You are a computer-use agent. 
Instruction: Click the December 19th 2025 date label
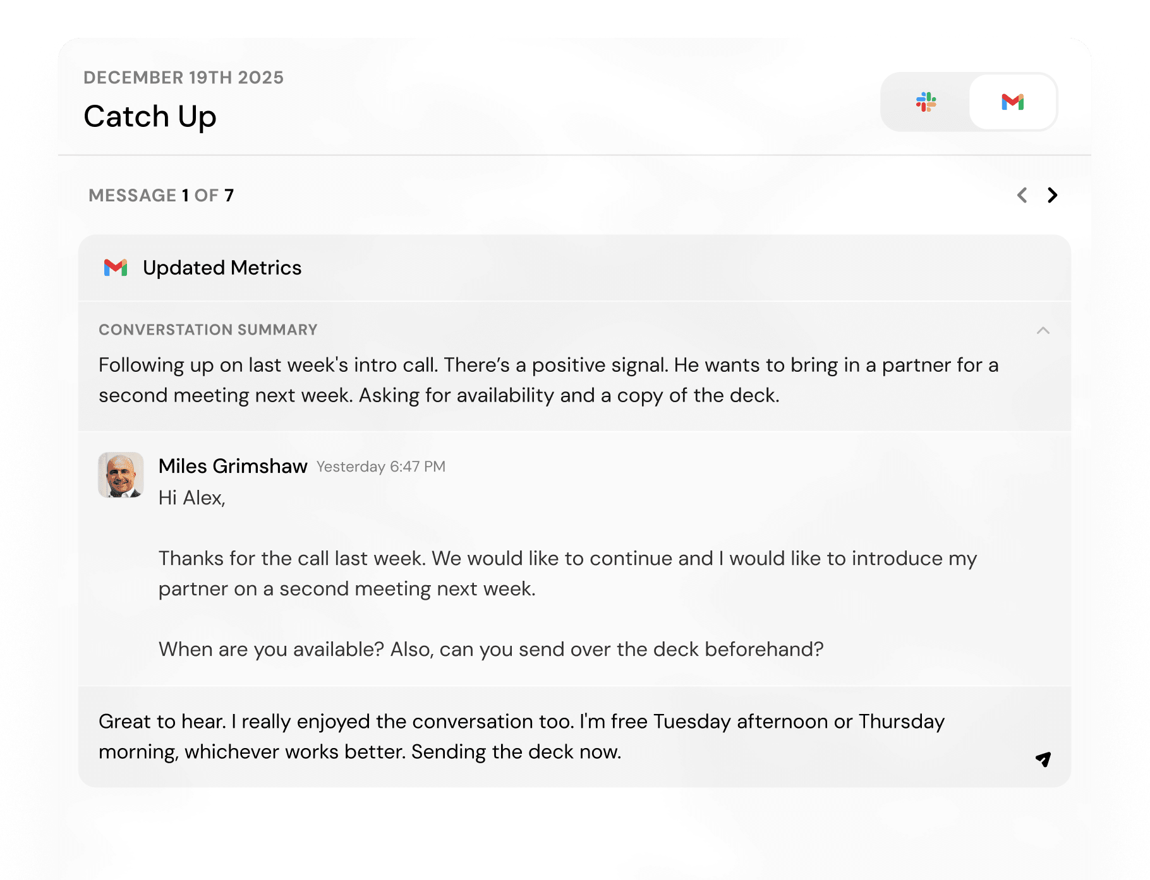[x=183, y=78]
